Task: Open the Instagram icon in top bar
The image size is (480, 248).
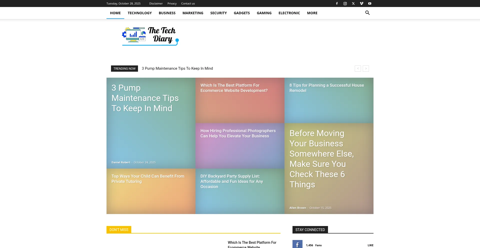Action: (x=345, y=3)
